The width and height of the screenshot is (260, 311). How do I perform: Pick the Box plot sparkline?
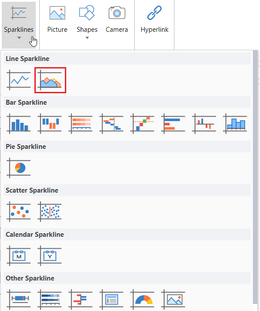[x=19, y=300]
